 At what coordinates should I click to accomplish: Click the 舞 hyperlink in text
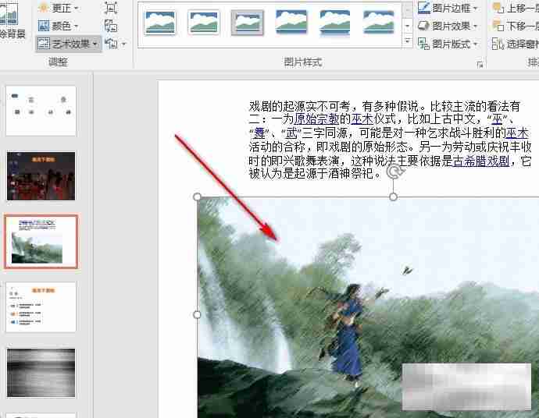[x=259, y=133]
